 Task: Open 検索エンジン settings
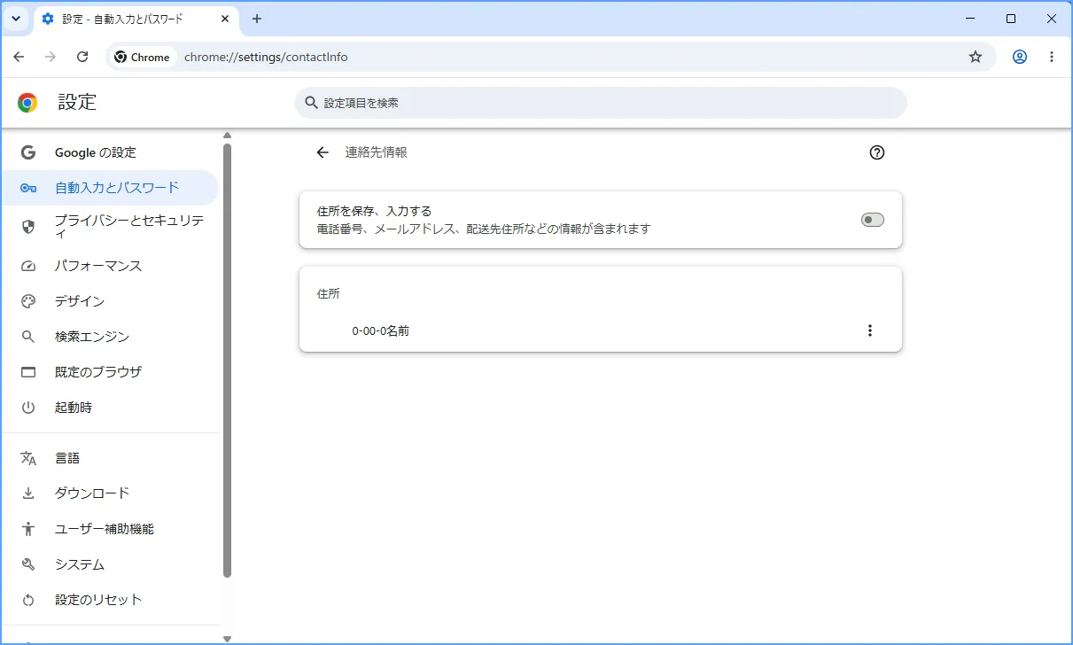(x=110, y=337)
